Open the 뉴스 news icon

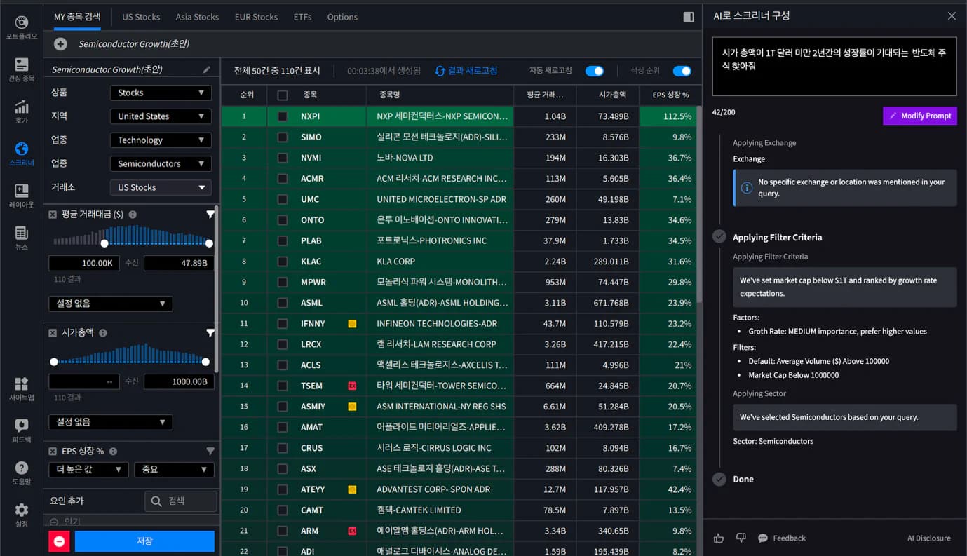coord(21,233)
